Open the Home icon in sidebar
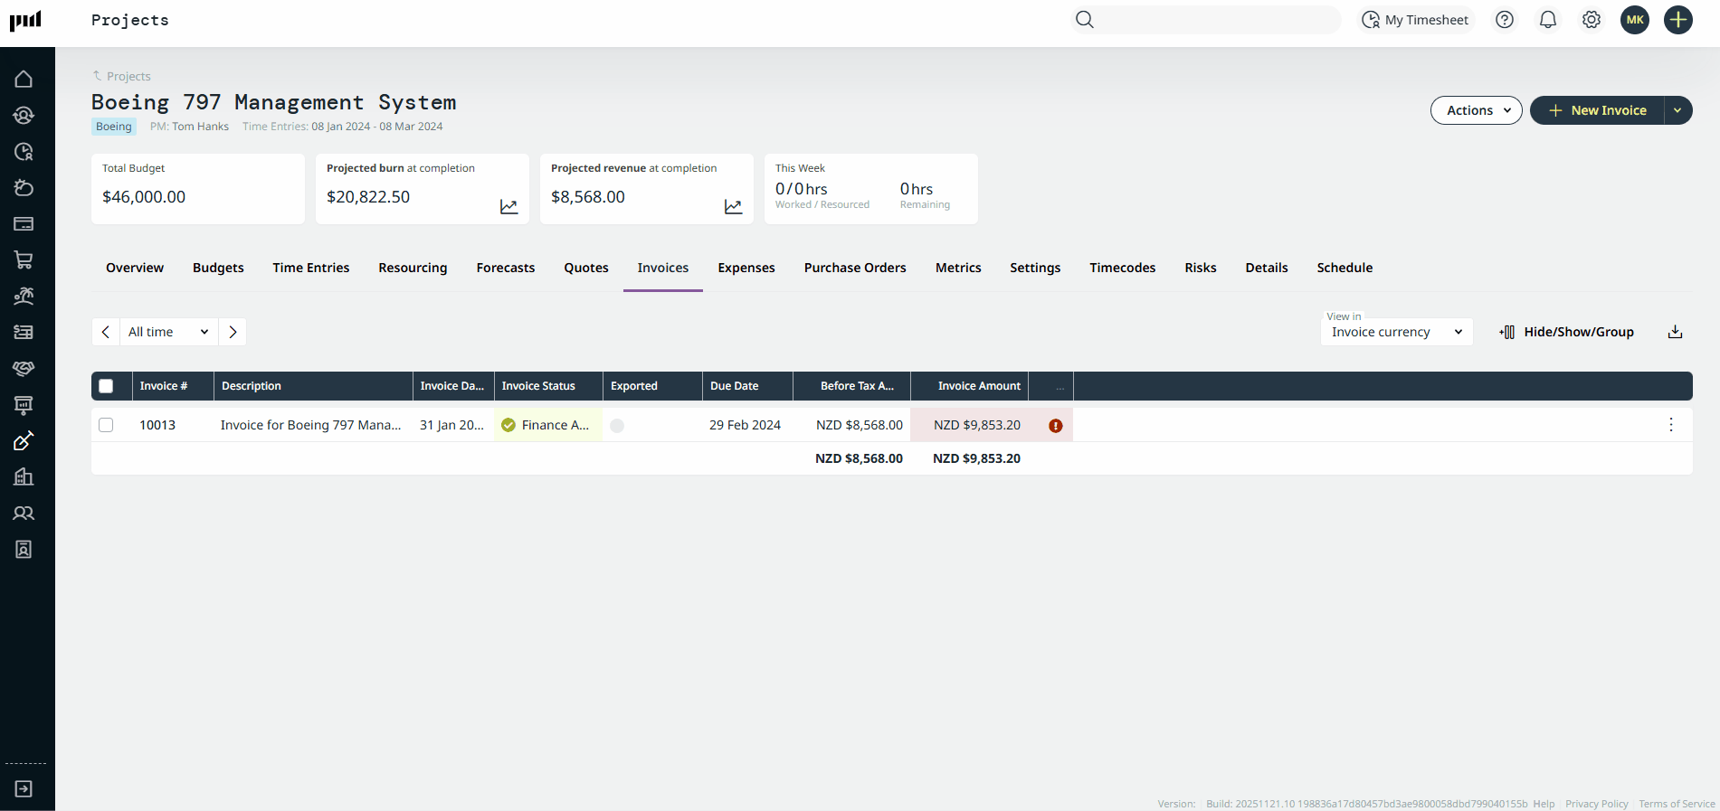Viewport: 1720px width, 811px height. (x=24, y=80)
